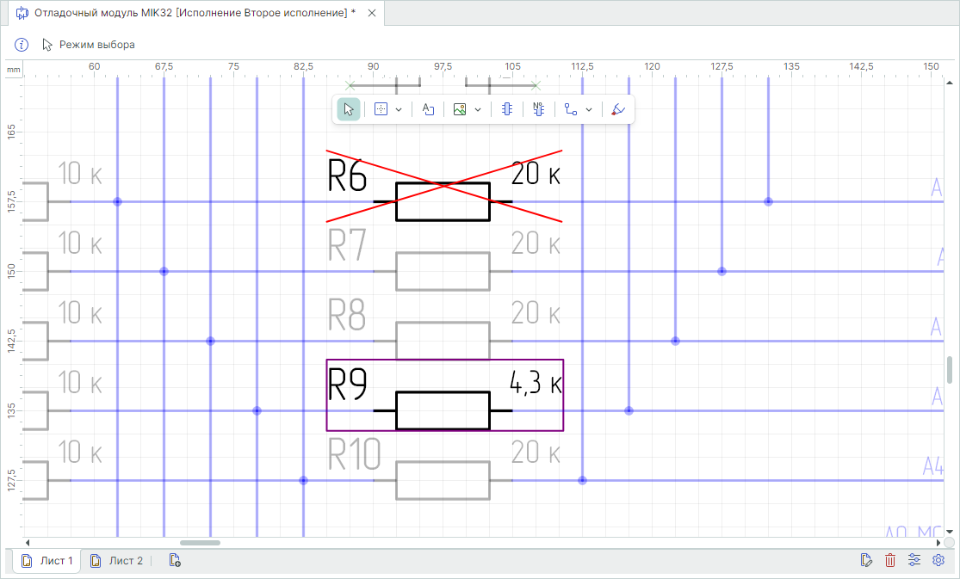Viewport: 960px width, 579px height.
Task: Click the horizontal scrollbar thumb
Action: pos(201,543)
